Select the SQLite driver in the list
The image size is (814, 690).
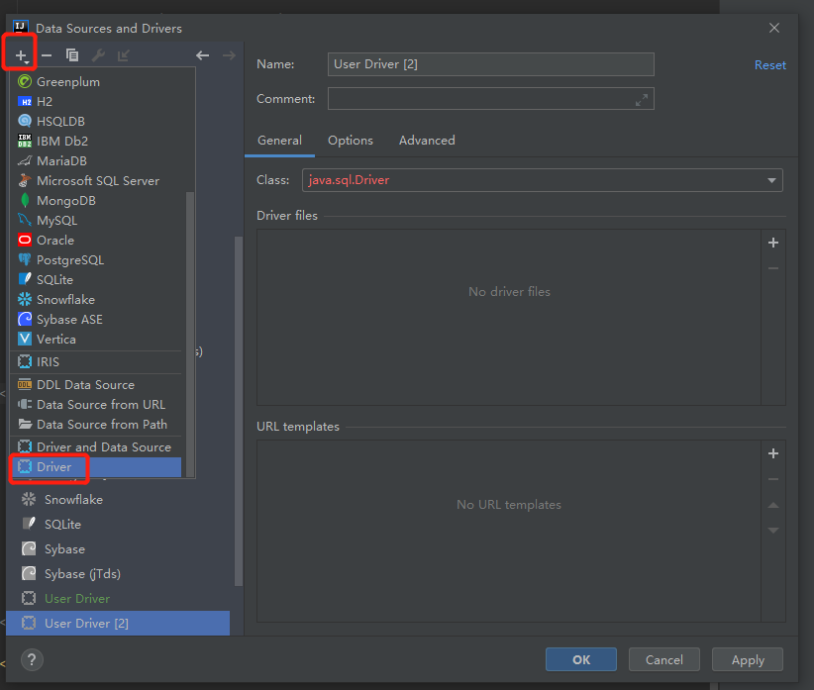coord(62,525)
